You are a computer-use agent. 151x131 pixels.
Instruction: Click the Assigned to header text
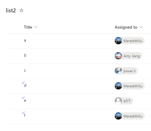pos(126,27)
